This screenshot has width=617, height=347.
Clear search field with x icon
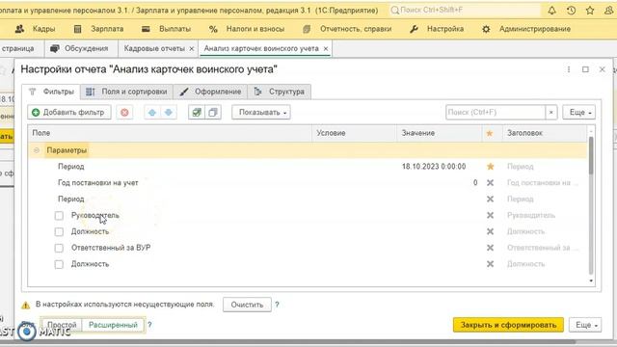(550, 113)
